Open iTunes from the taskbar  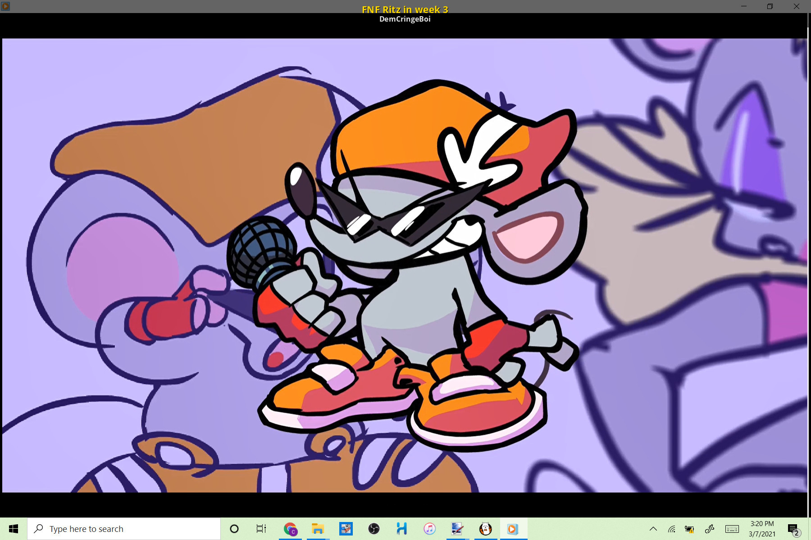pyautogui.click(x=429, y=529)
